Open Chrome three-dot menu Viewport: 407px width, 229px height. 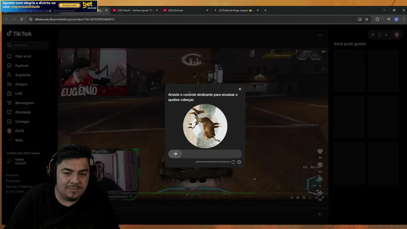click(x=403, y=19)
